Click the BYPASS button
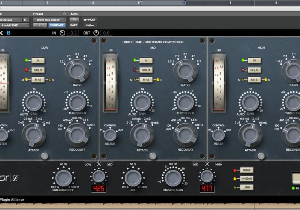This screenshot has height=210, width=300. point(90,20)
